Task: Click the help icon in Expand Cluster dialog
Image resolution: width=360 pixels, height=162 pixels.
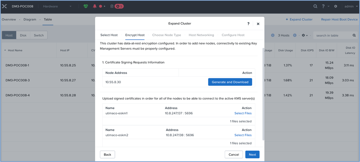Action: click(248, 24)
